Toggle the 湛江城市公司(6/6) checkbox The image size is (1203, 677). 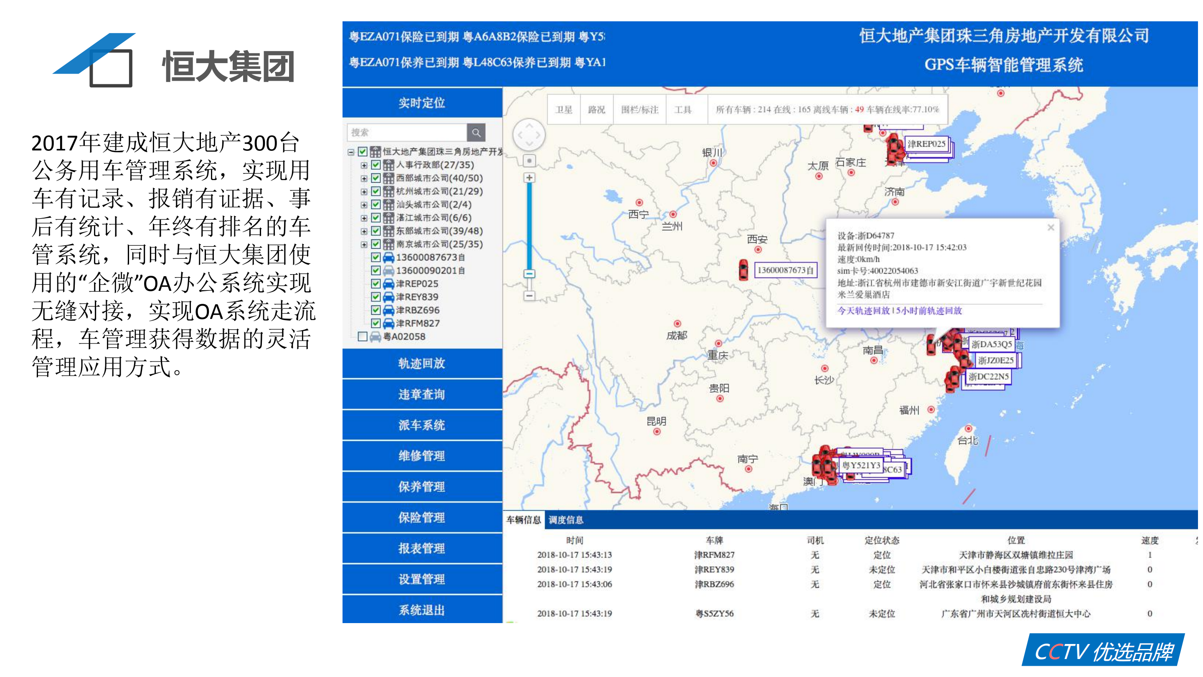pyautogui.click(x=376, y=218)
